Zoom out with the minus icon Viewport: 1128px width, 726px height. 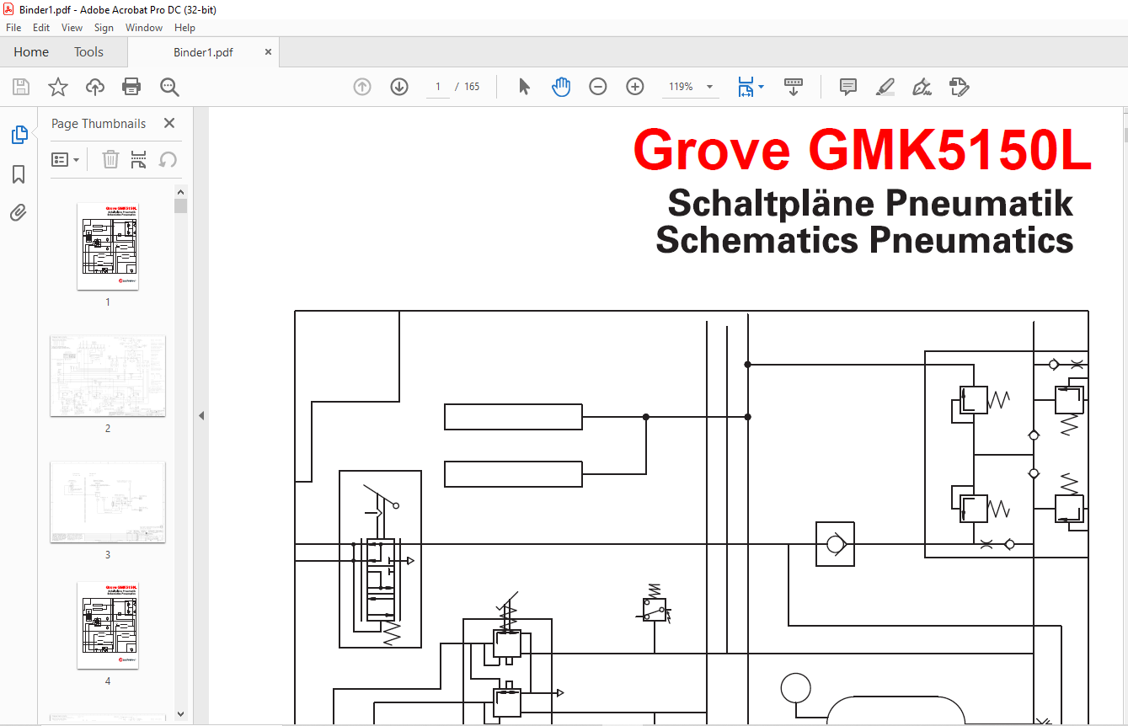click(598, 87)
